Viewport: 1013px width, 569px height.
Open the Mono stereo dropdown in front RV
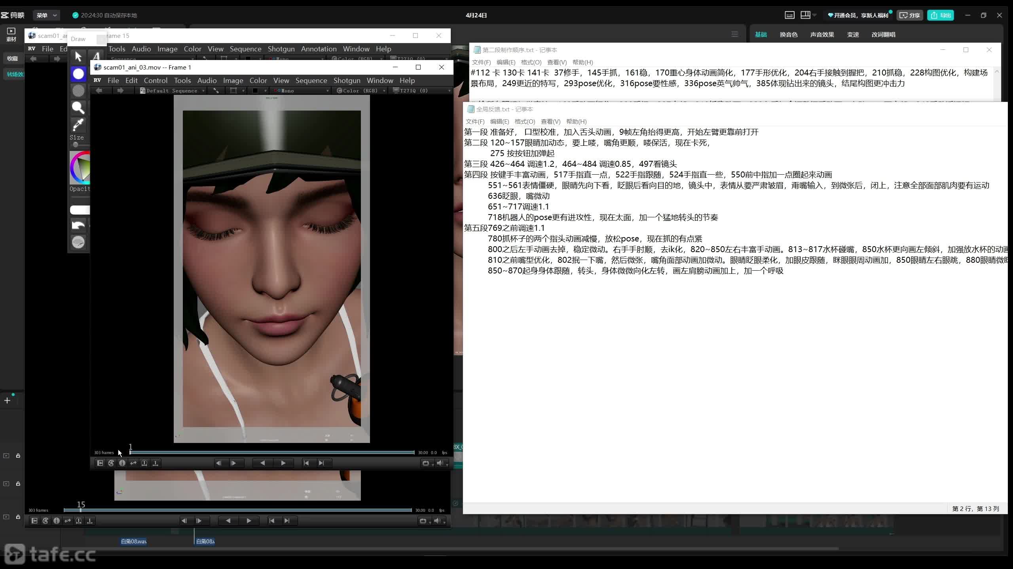point(301,90)
